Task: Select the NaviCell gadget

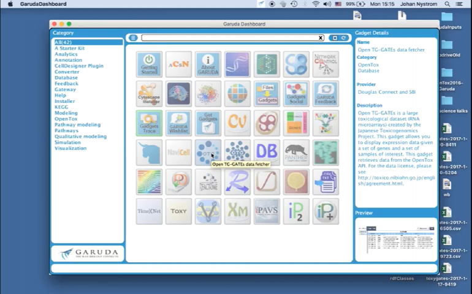Action: pos(178,153)
